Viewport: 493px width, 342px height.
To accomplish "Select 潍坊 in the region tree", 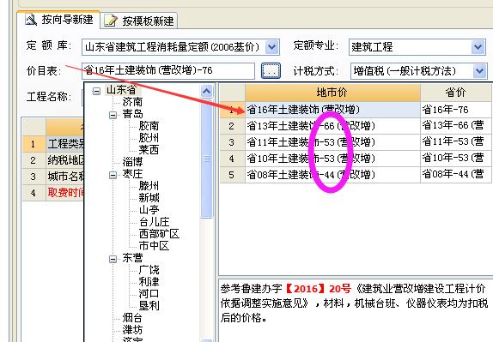I will (132, 330).
